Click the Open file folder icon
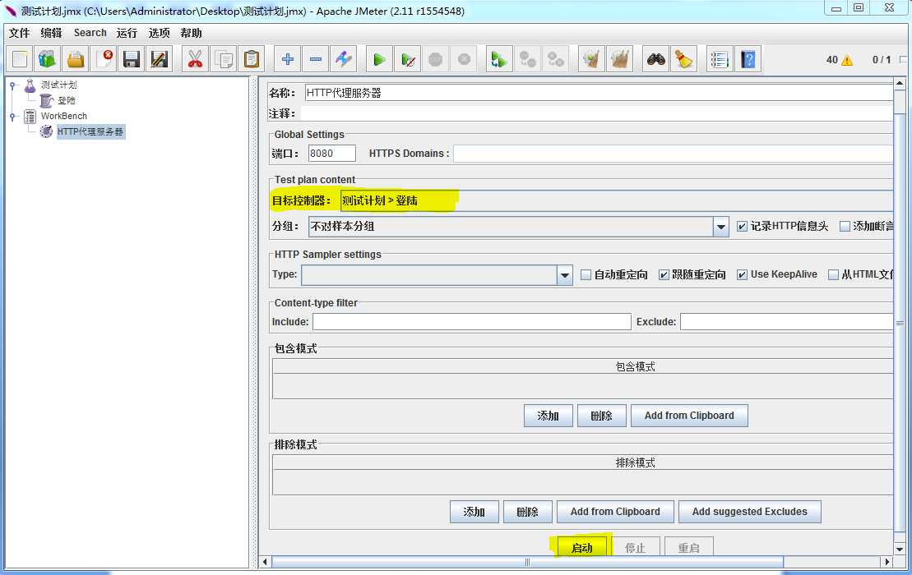Image resolution: width=912 pixels, height=575 pixels. tap(76, 59)
